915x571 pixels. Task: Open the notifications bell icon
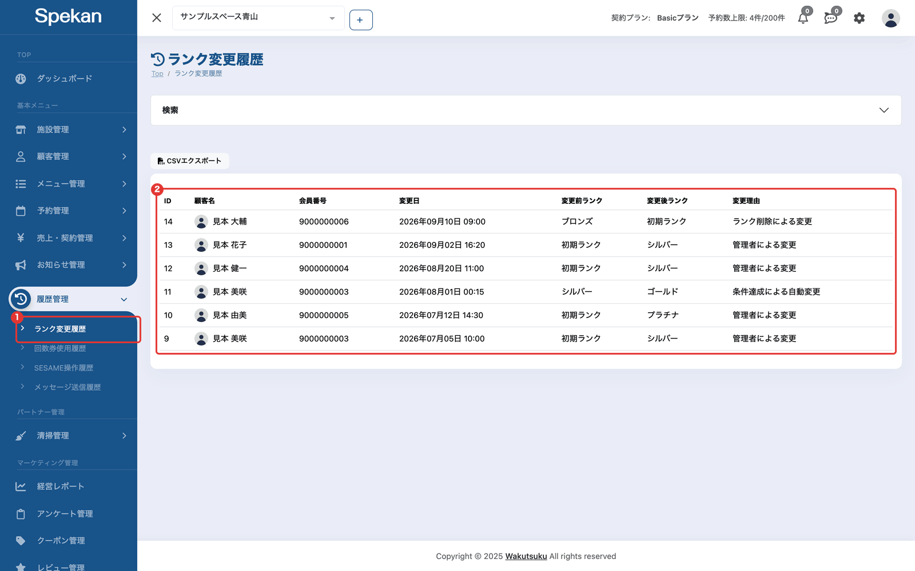(x=803, y=18)
